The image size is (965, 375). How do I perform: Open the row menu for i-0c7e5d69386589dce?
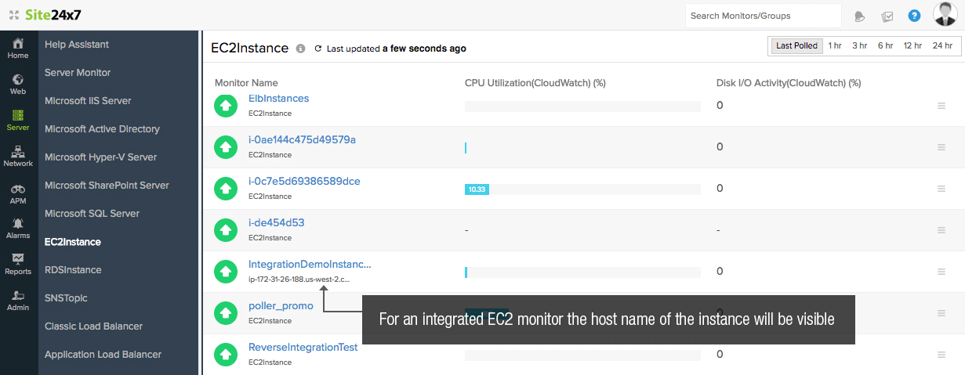pos(941,189)
